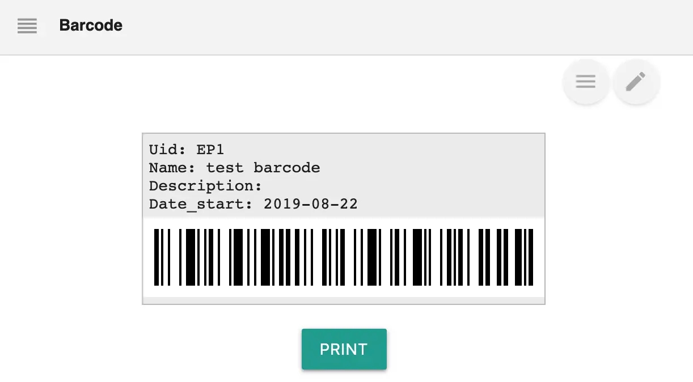Click the Date_start field label
The width and height of the screenshot is (693, 382).
(x=200, y=204)
